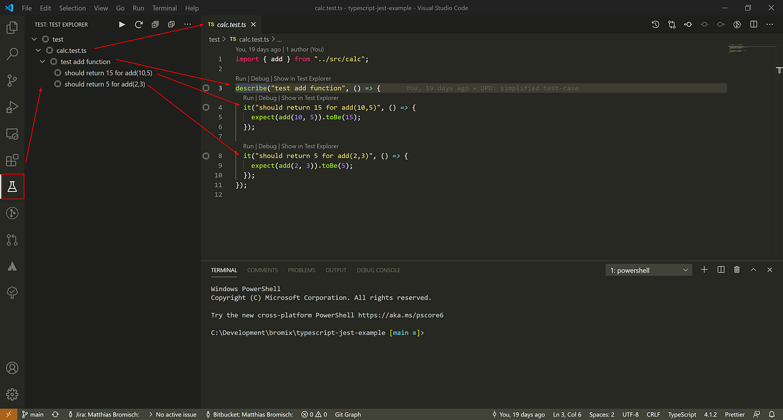Open the Source Control view

(12, 80)
